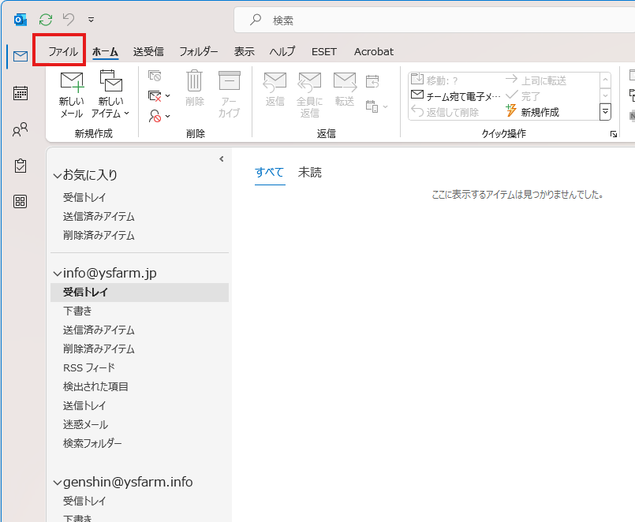Viewport: 635px width, 522px height.
Task: Click the Send/Receive All sync icon in title bar
Action: (46, 19)
